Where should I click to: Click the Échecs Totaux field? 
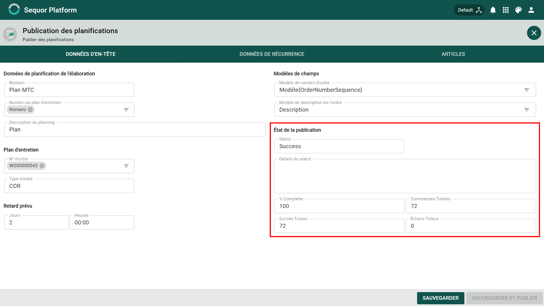(x=471, y=226)
